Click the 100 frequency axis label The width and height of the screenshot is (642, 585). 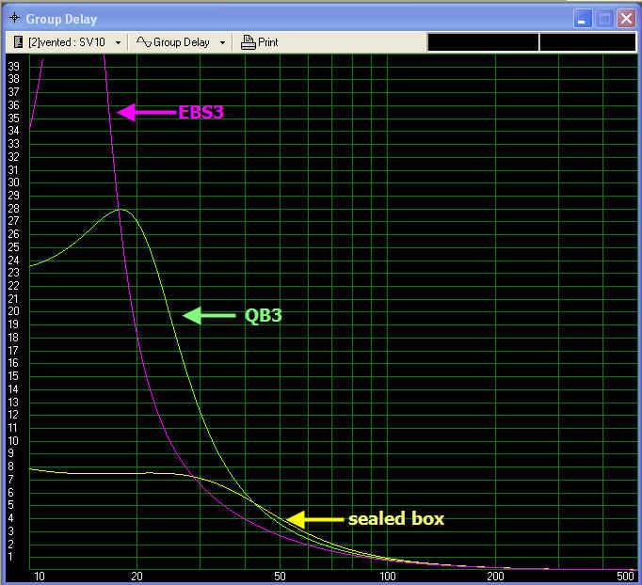[x=387, y=577]
